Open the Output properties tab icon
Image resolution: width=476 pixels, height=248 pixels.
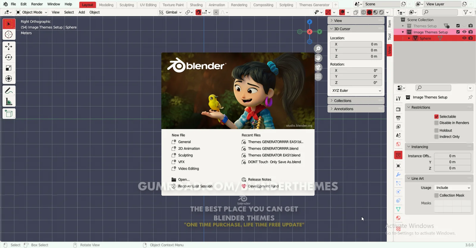coord(398,118)
